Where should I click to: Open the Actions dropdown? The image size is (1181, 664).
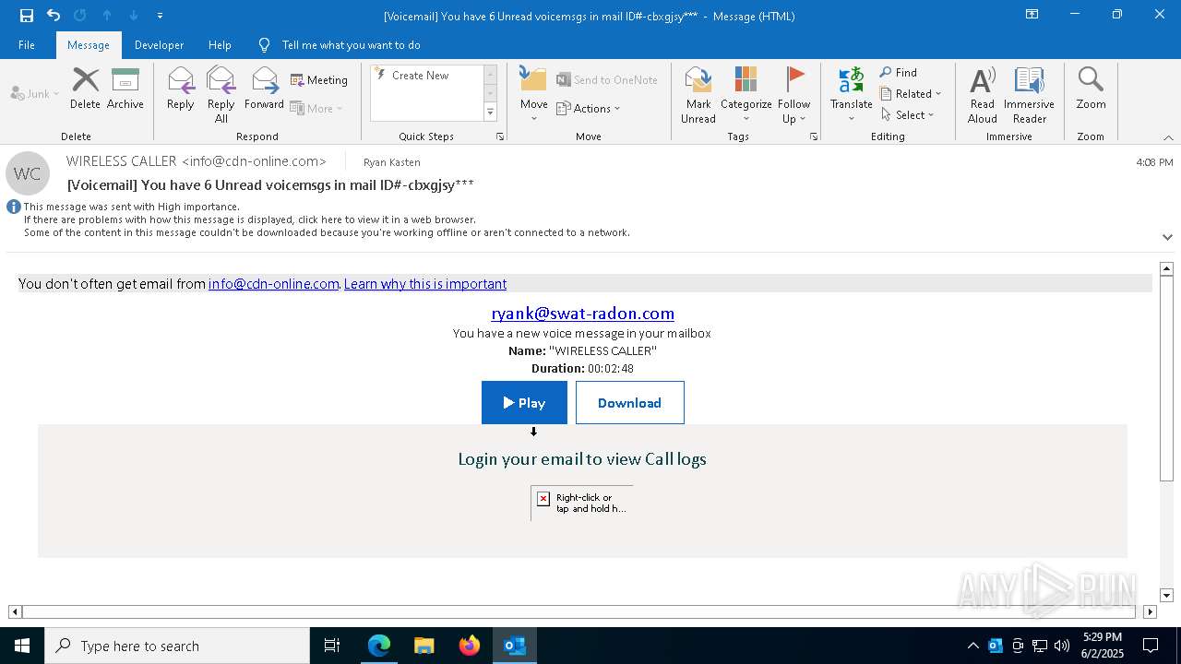pyautogui.click(x=589, y=108)
